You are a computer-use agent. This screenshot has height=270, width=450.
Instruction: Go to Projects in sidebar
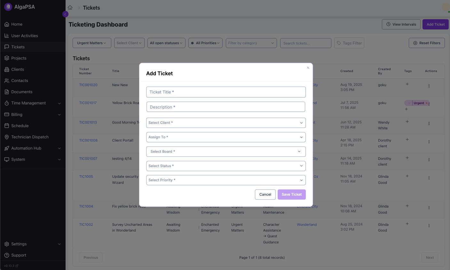(19, 58)
